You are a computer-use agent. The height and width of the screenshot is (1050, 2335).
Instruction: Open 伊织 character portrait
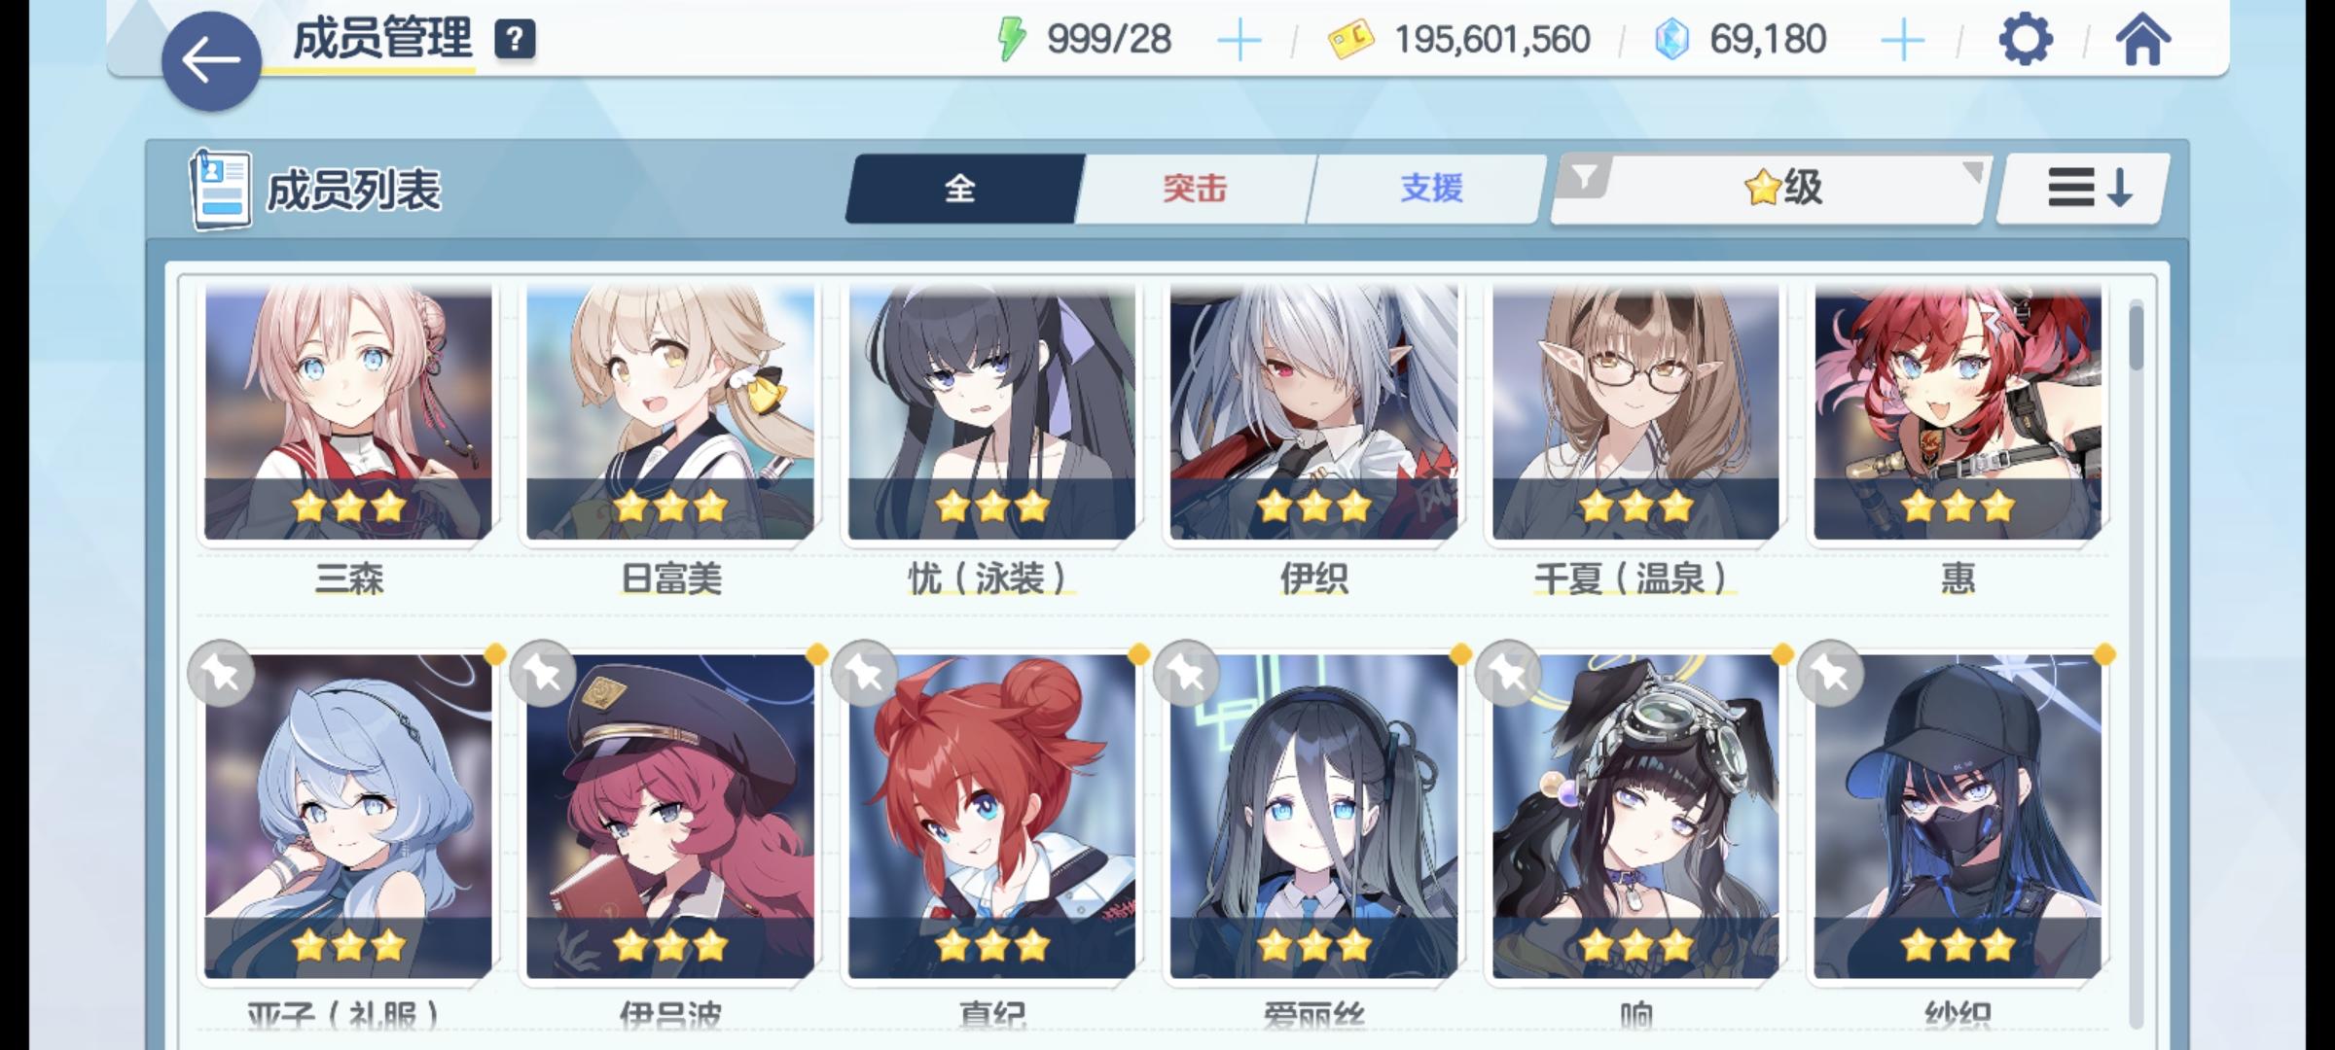(1313, 413)
